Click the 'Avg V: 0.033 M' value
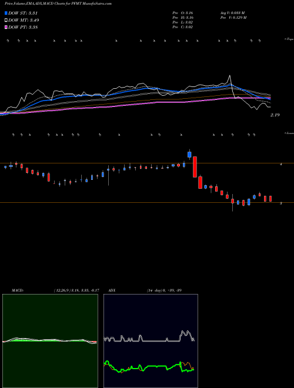This screenshot has width=294, height=388. tap(232, 13)
